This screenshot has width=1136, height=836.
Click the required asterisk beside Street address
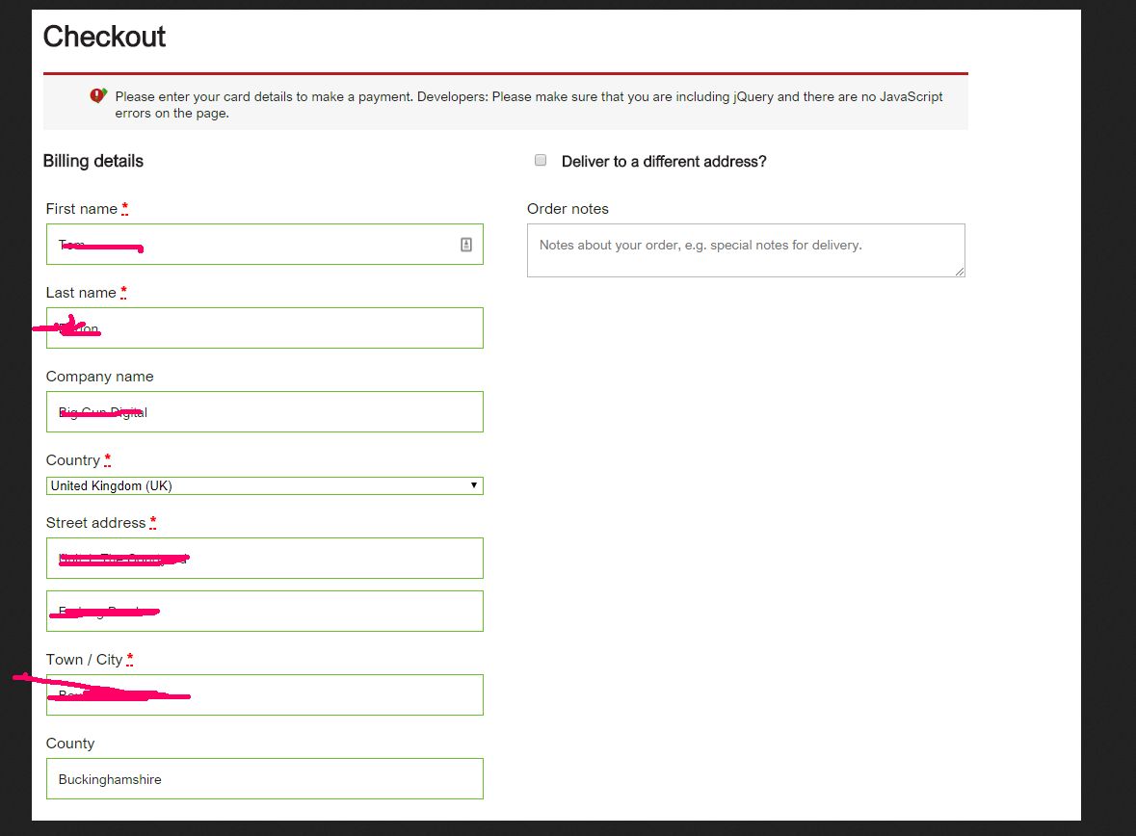pyautogui.click(x=153, y=523)
